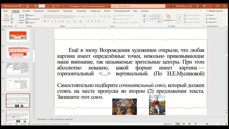Click the comments speech bubble icon

click(201, 11)
